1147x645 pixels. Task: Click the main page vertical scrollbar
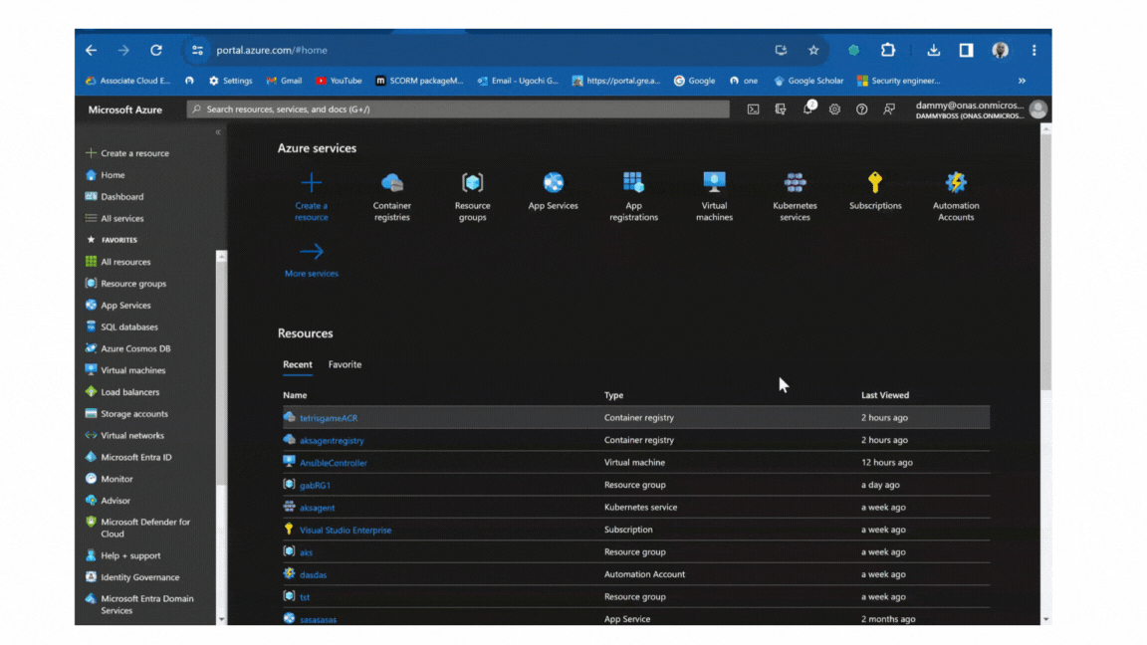point(1046,263)
